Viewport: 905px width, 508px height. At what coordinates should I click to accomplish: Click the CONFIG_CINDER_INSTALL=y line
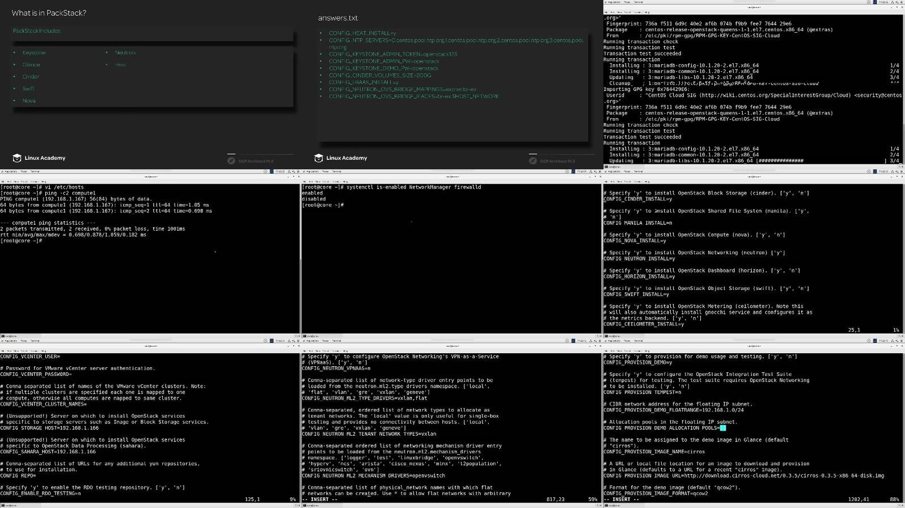tap(637, 199)
